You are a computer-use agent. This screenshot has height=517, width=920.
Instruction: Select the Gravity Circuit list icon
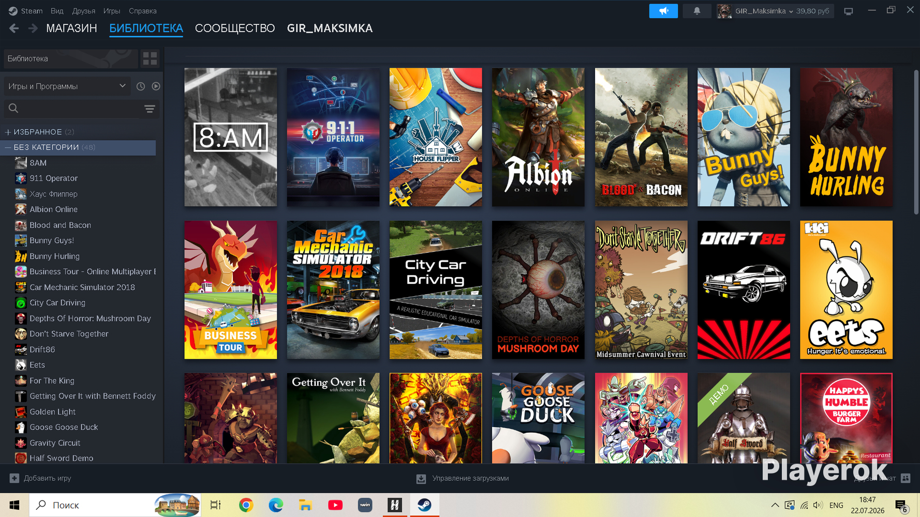(x=21, y=443)
